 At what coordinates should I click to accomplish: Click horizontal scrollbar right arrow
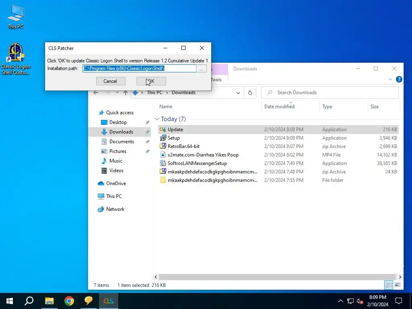(400, 277)
